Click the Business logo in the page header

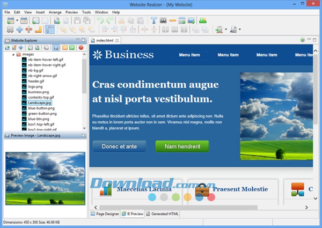tap(123, 55)
